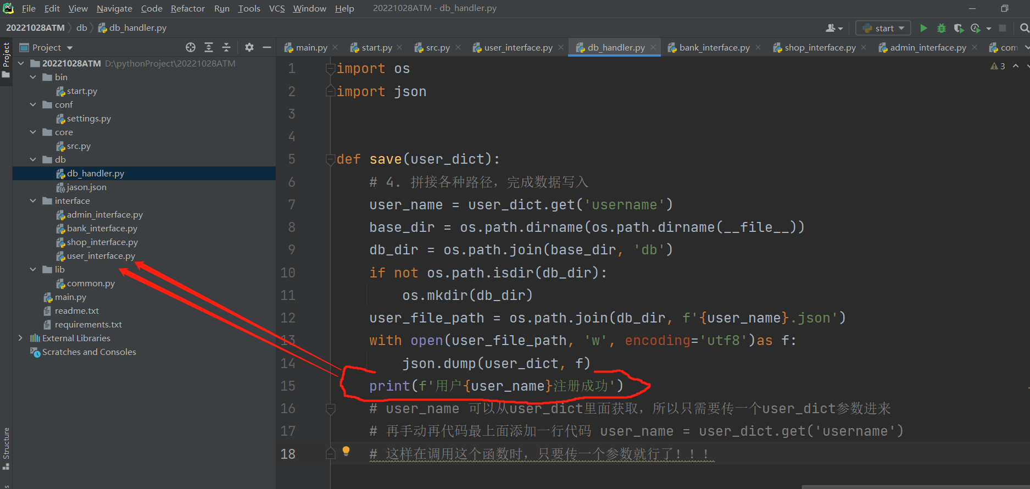Expand all nodes in the Project tree
The image size is (1030, 489).
(x=209, y=47)
